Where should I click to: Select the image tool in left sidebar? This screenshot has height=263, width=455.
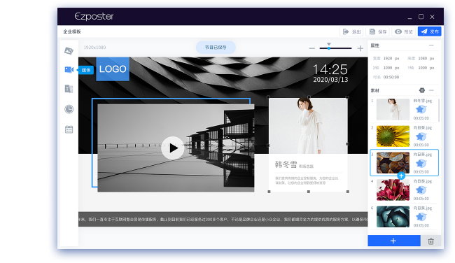tap(69, 51)
